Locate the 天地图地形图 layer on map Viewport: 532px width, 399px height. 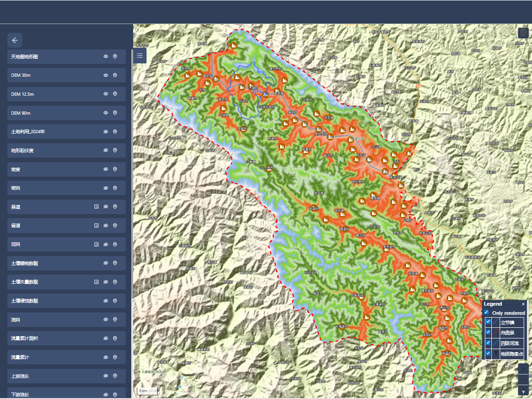115,56
